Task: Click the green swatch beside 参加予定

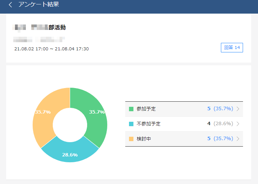Action: [131, 109]
